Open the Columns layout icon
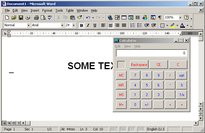 [x=137, y=18]
